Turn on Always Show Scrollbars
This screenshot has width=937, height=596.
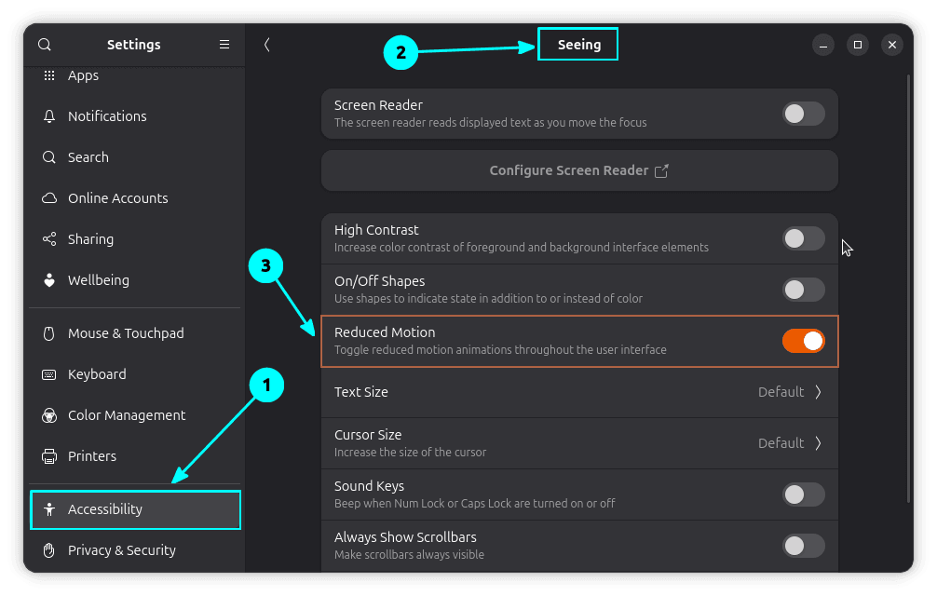coord(803,546)
